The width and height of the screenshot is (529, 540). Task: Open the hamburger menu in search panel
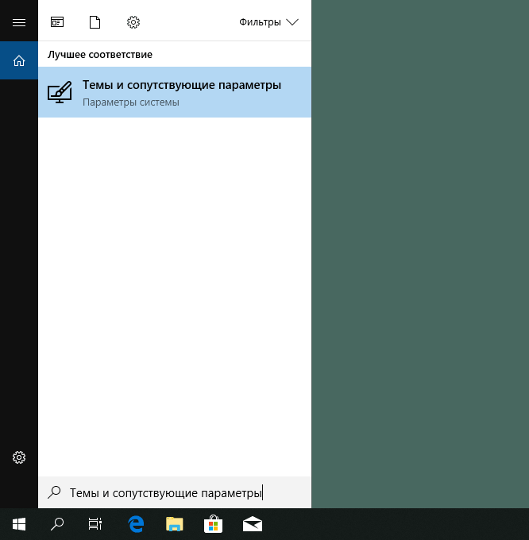point(19,22)
